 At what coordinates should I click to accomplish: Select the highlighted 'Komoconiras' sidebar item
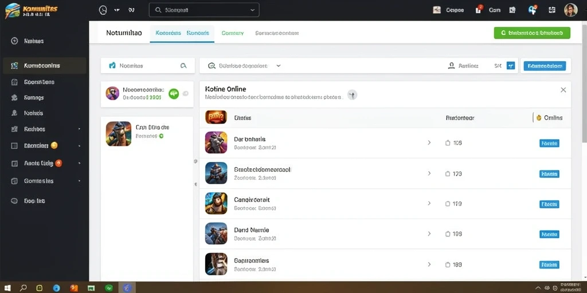[45, 65]
